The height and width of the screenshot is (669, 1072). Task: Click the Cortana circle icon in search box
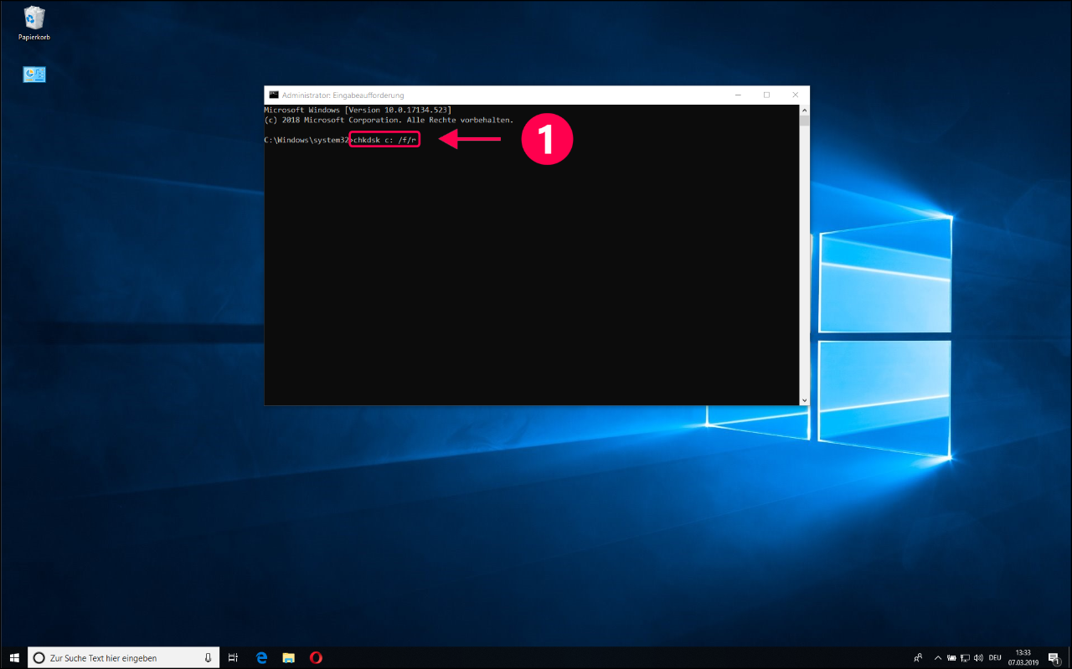(39, 658)
